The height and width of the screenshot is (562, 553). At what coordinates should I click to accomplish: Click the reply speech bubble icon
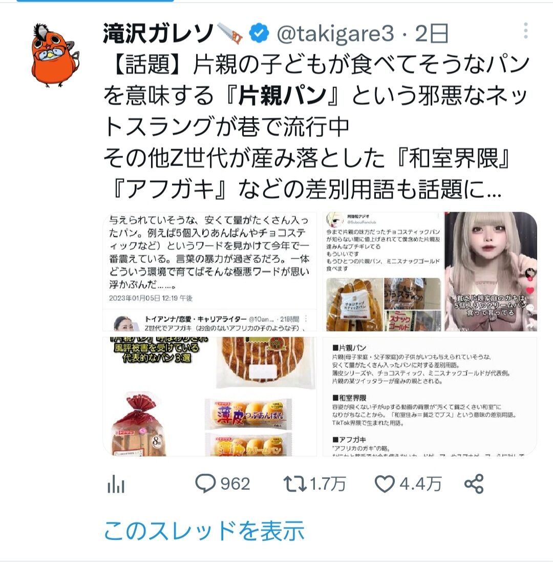[205, 483]
